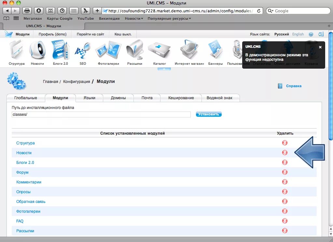Collapse the module icons panel
Viewport: 333px width, 242px height.
coord(164,69)
